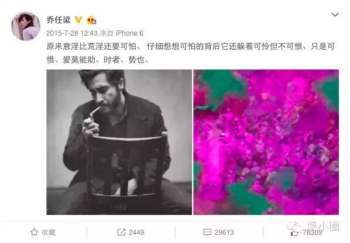
Task: Click the repost arrow icon
Action: point(121,232)
